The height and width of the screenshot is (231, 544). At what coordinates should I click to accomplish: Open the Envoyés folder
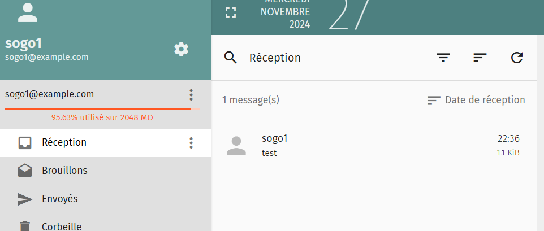(x=106, y=199)
